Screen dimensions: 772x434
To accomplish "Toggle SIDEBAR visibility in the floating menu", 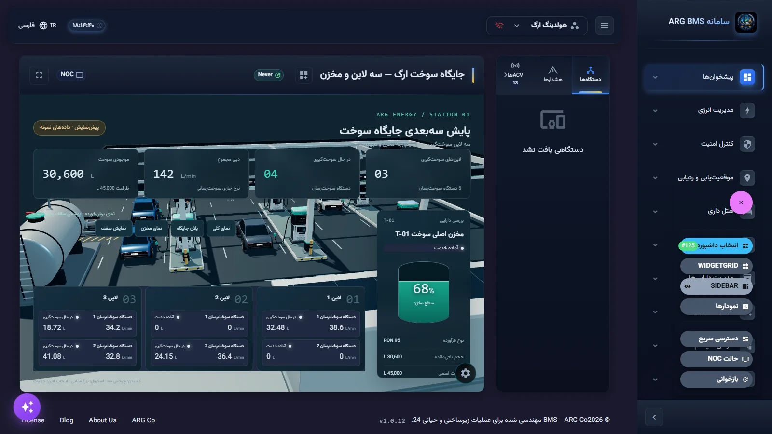I will point(717,286).
